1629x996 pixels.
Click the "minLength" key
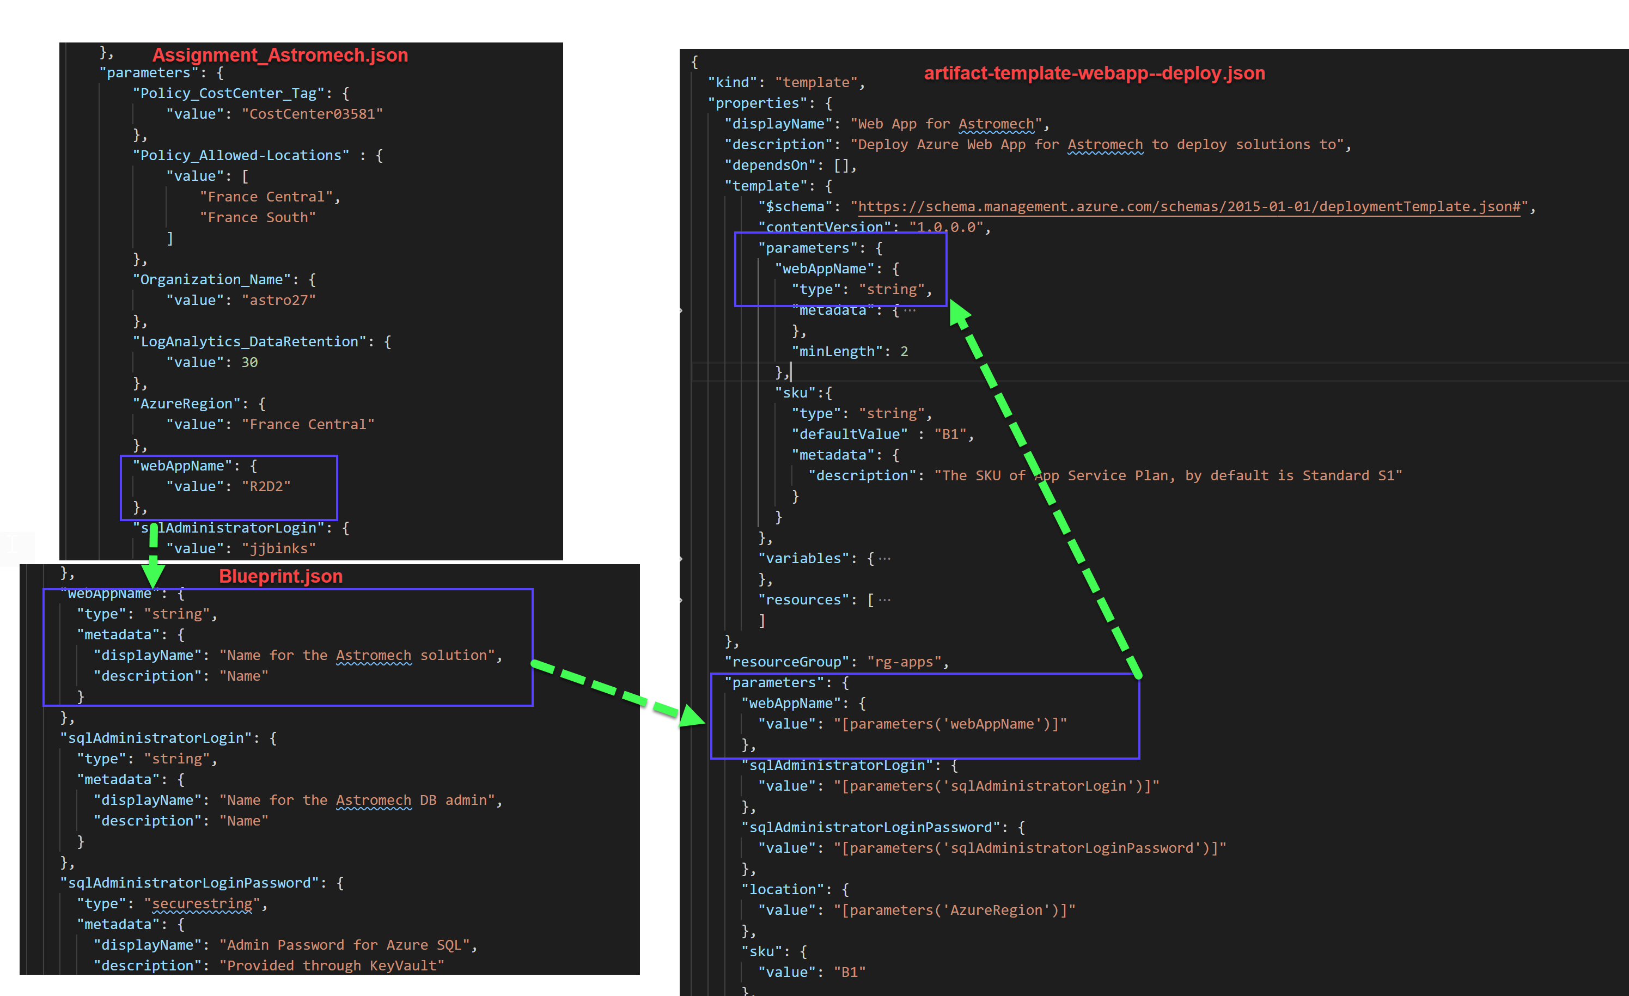coord(838,352)
